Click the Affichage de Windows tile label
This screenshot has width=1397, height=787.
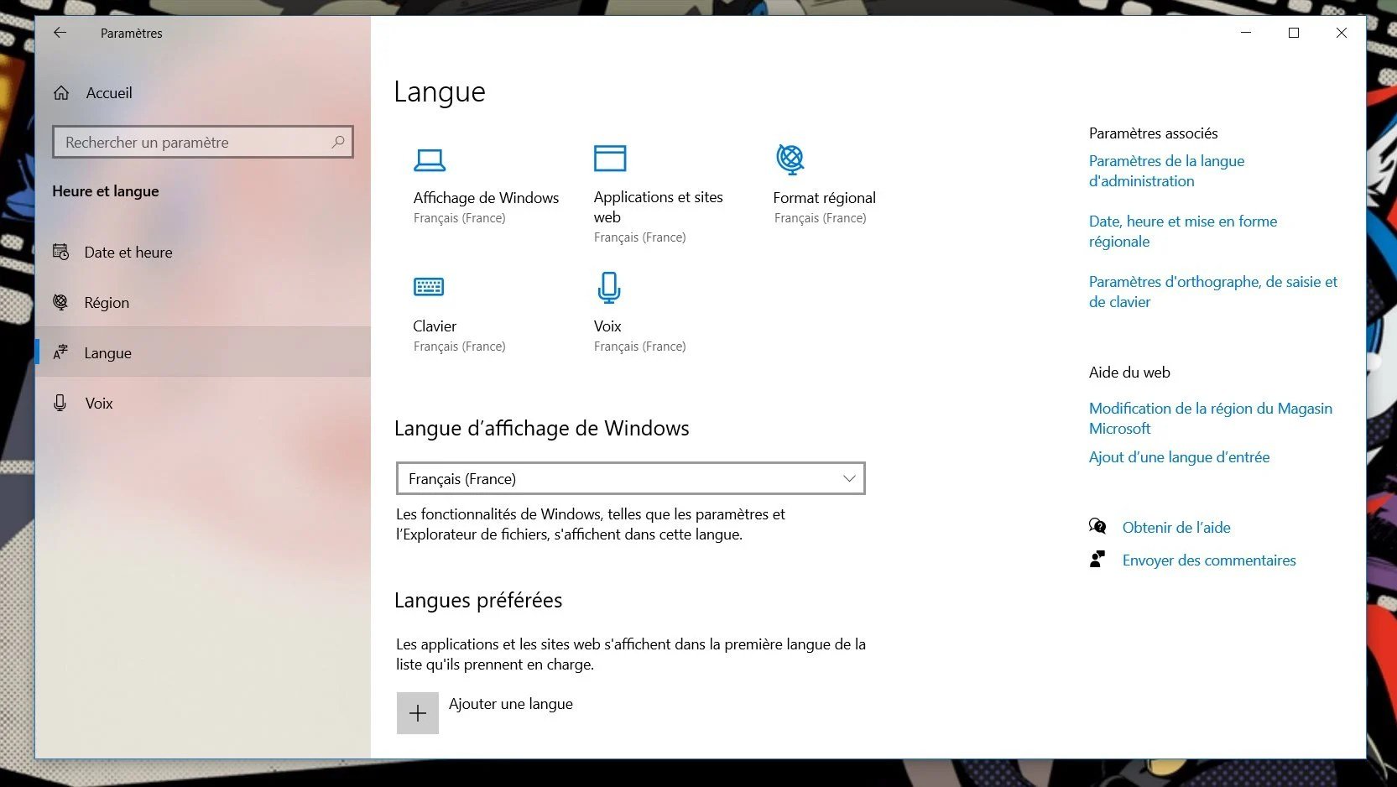click(x=486, y=198)
